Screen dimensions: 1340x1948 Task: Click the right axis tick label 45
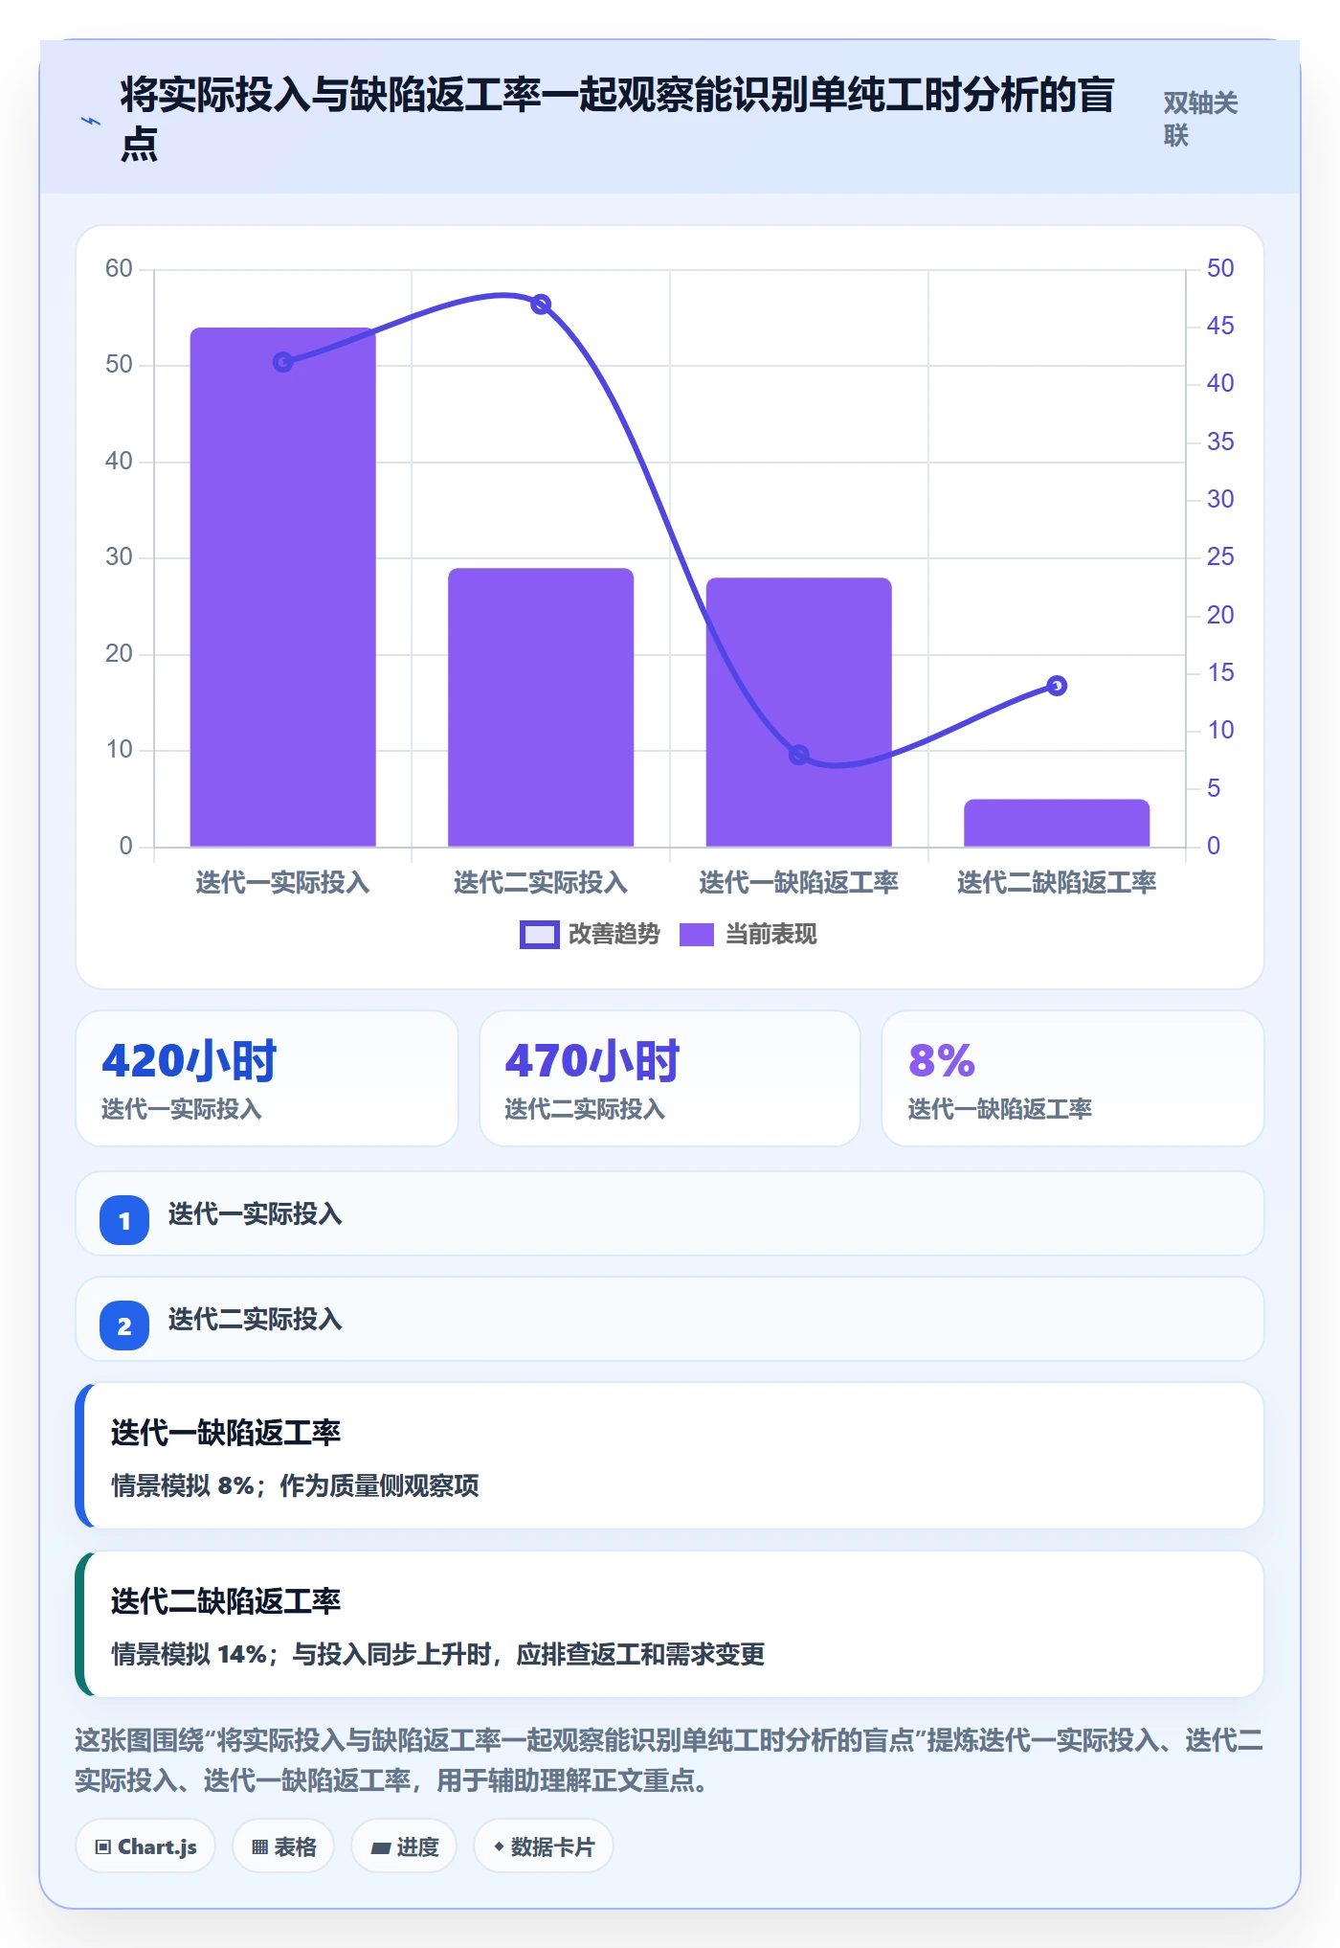1220,326
